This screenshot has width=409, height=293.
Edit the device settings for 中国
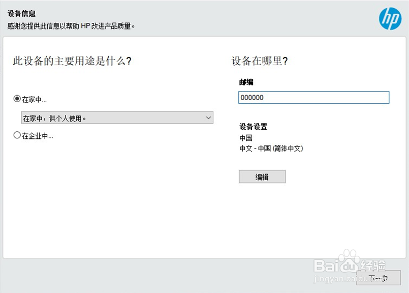click(x=262, y=177)
